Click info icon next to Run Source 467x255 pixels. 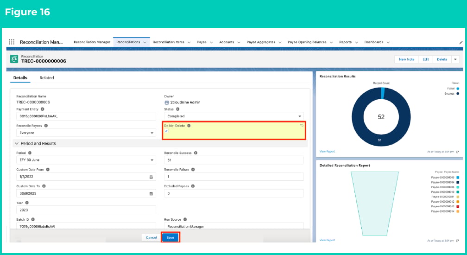pyautogui.click(x=185, y=220)
